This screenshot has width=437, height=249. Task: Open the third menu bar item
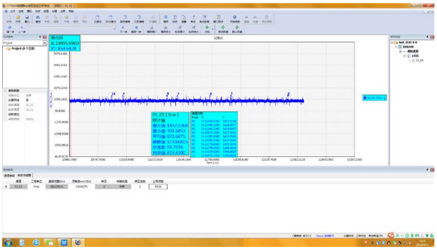pos(29,11)
